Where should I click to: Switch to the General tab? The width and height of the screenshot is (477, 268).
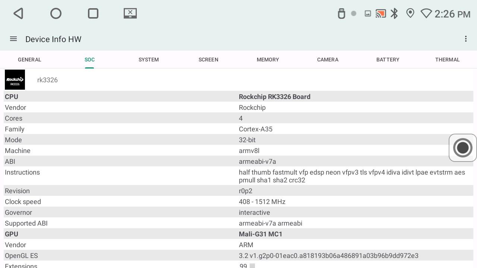click(x=29, y=60)
